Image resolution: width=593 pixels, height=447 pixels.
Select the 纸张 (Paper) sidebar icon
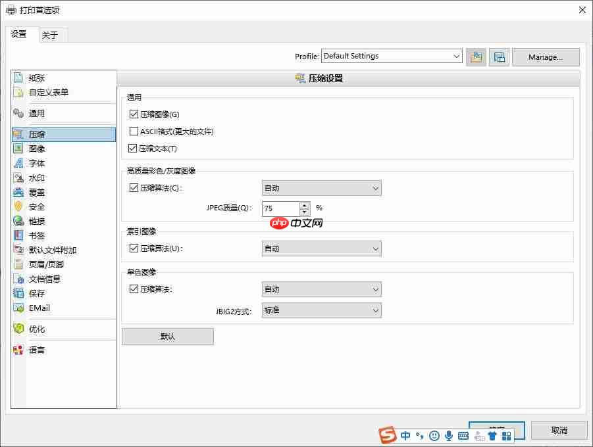tap(18, 78)
